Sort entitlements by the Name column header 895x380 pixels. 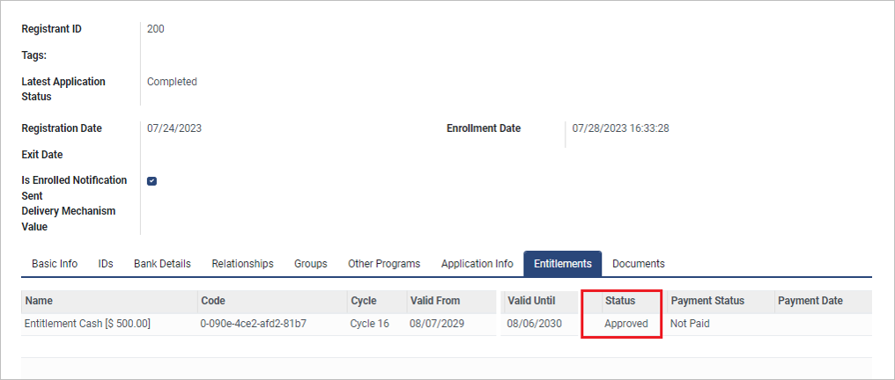click(x=40, y=301)
